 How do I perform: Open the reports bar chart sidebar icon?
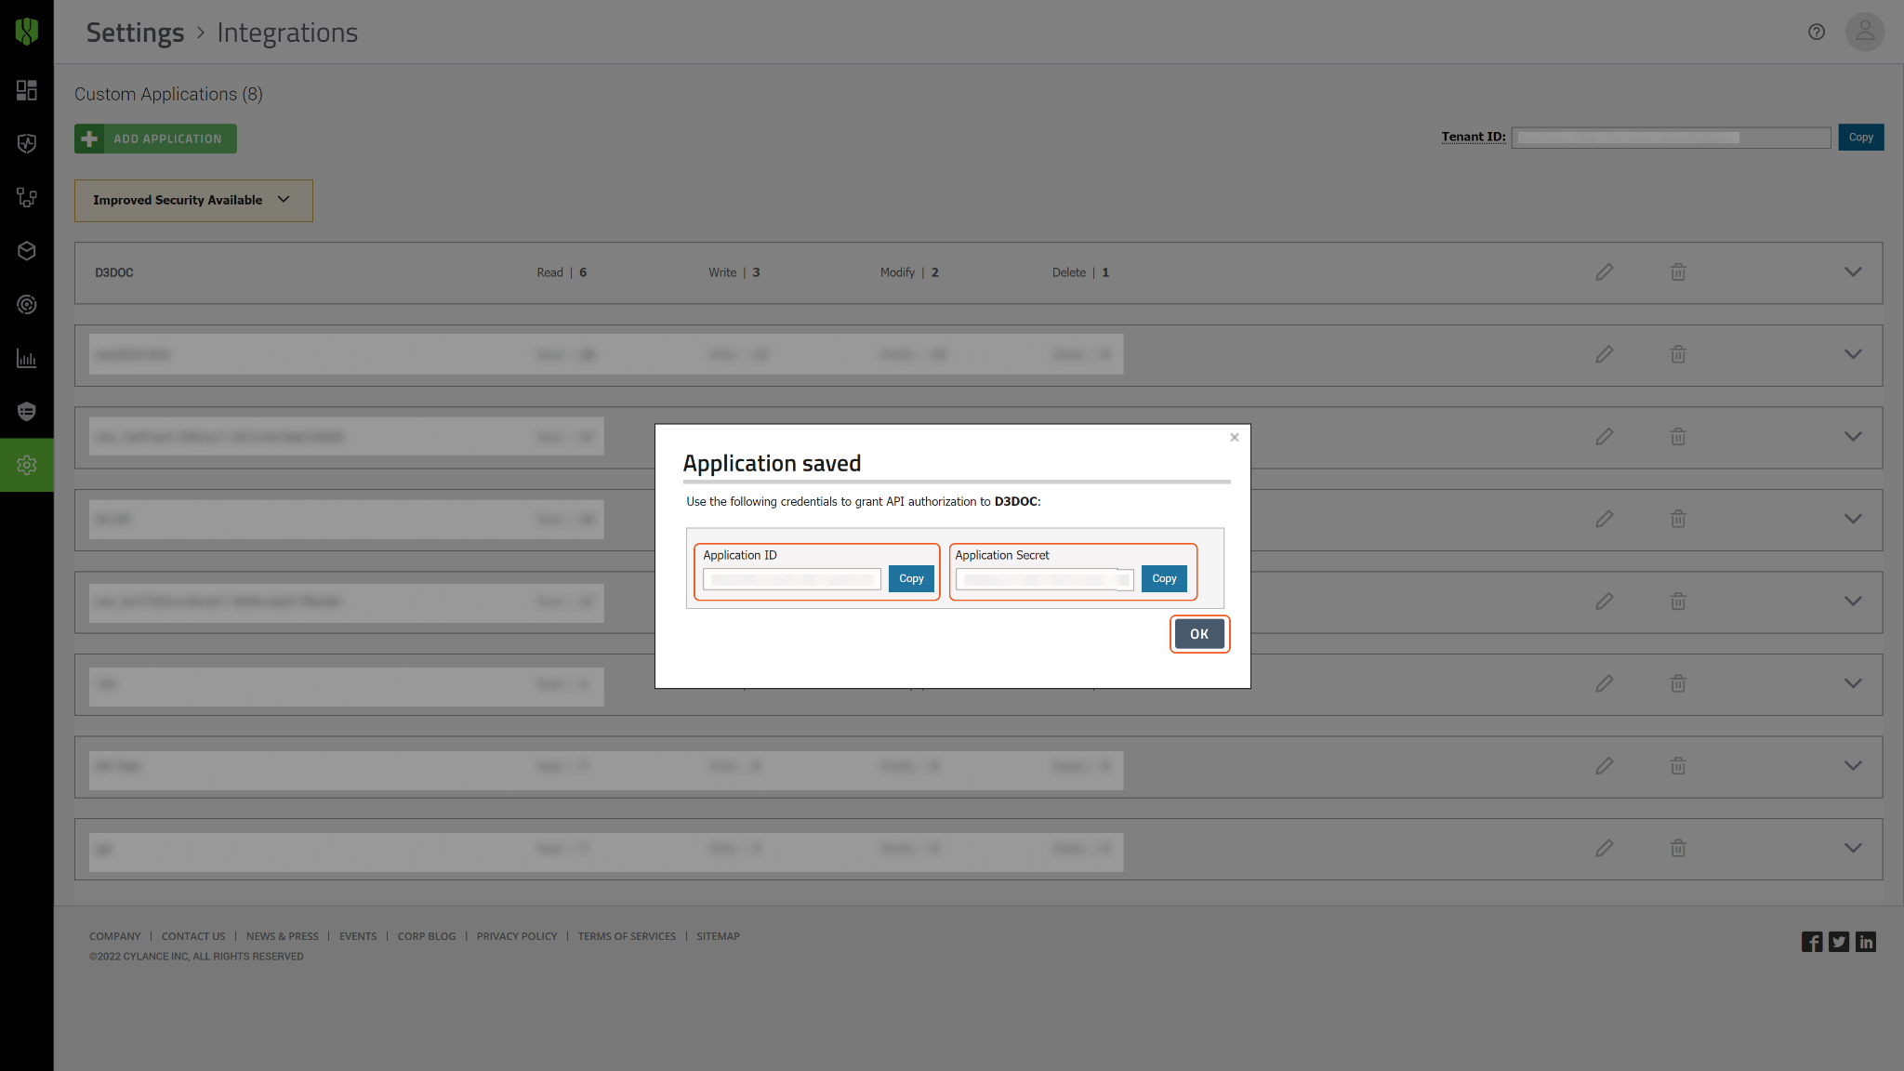click(x=27, y=358)
